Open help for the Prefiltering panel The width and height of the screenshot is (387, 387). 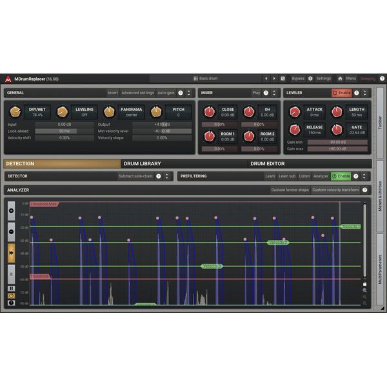(x=355, y=176)
